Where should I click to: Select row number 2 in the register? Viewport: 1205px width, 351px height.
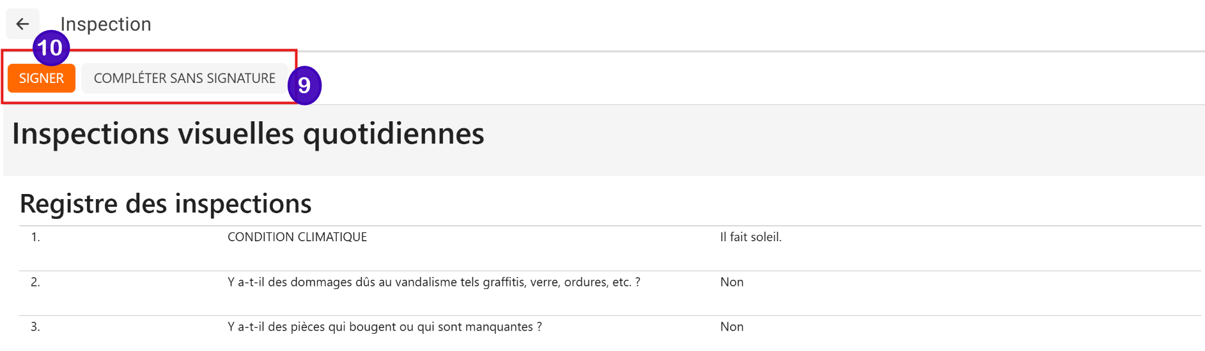pyautogui.click(x=36, y=282)
